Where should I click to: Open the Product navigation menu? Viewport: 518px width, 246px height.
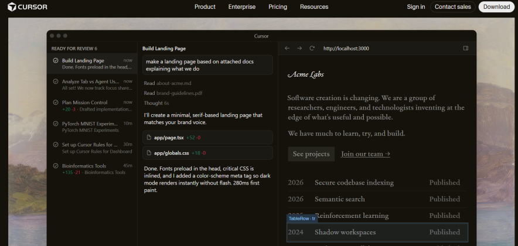pos(205,7)
